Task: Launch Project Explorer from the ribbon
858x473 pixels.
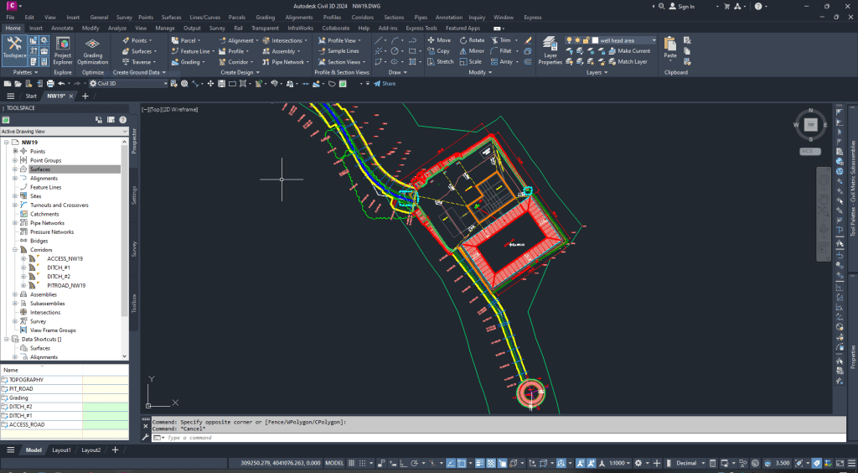Action: click(x=63, y=49)
